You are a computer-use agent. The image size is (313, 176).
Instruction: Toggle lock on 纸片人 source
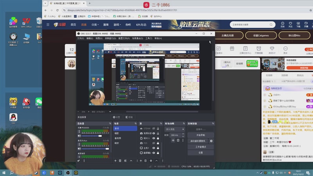tap(158, 138)
